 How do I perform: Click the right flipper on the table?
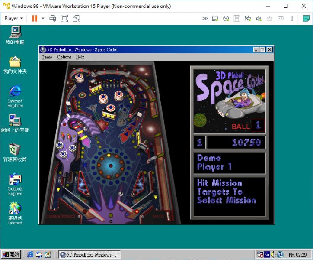point(125,206)
